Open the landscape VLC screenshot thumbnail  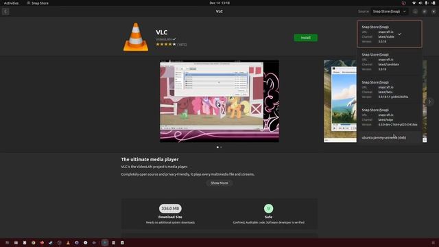(x=340, y=101)
